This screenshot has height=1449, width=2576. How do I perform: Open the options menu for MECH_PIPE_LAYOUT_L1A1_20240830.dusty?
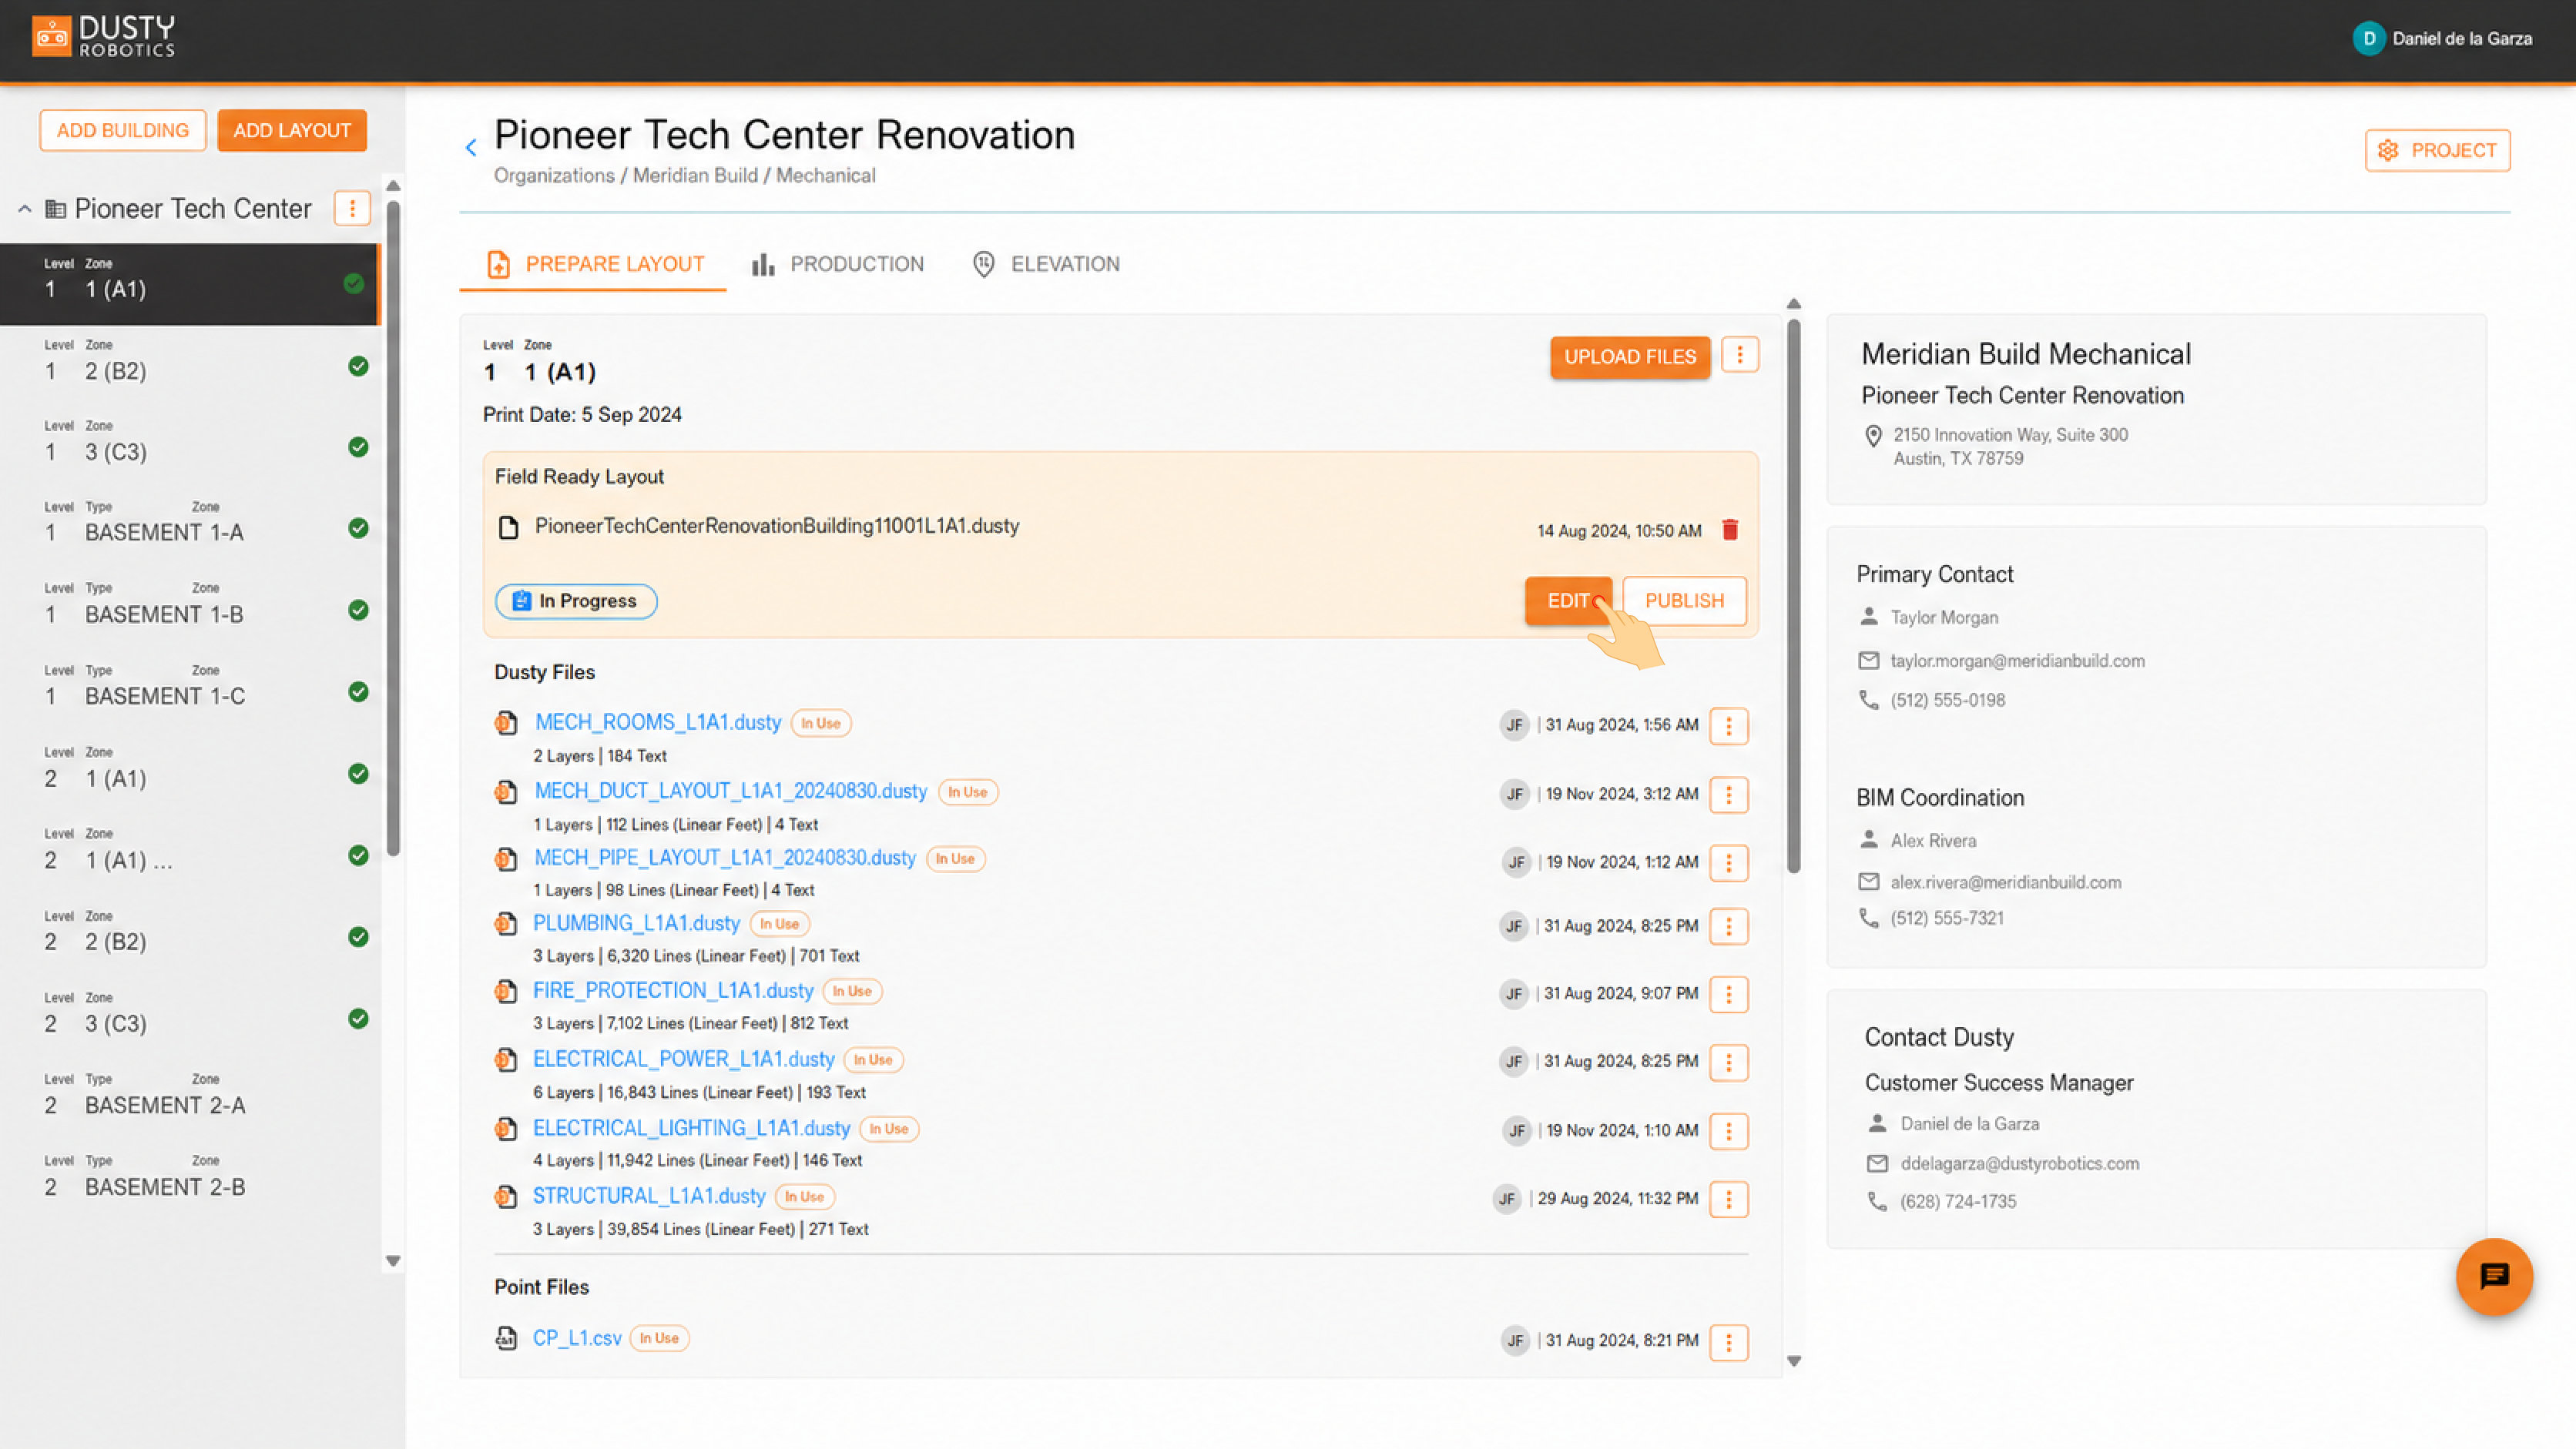pos(1729,862)
